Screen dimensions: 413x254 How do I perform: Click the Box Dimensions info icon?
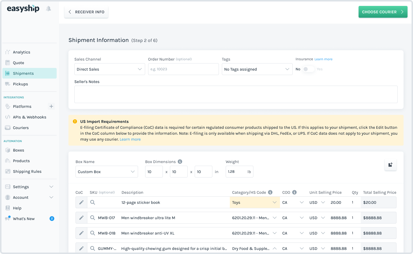click(x=180, y=162)
